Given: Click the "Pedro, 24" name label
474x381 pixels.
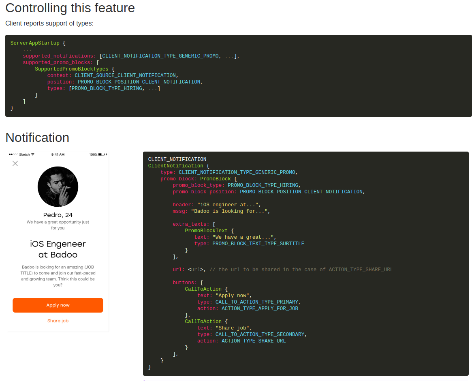Looking at the screenshot, I should (x=58, y=215).
